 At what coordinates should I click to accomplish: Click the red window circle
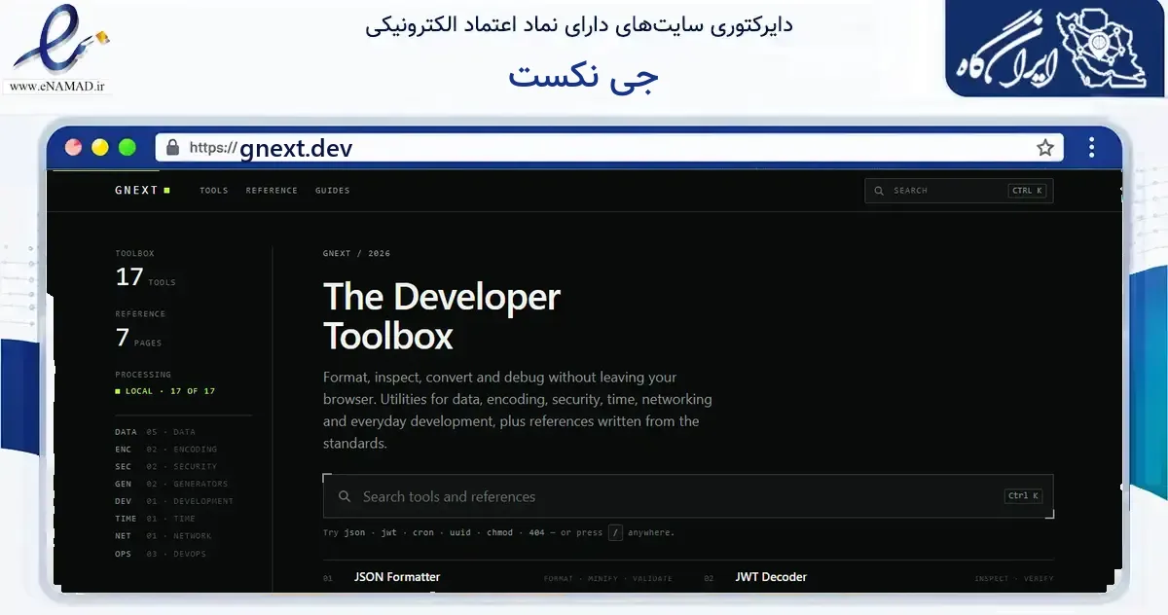coord(73,148)
